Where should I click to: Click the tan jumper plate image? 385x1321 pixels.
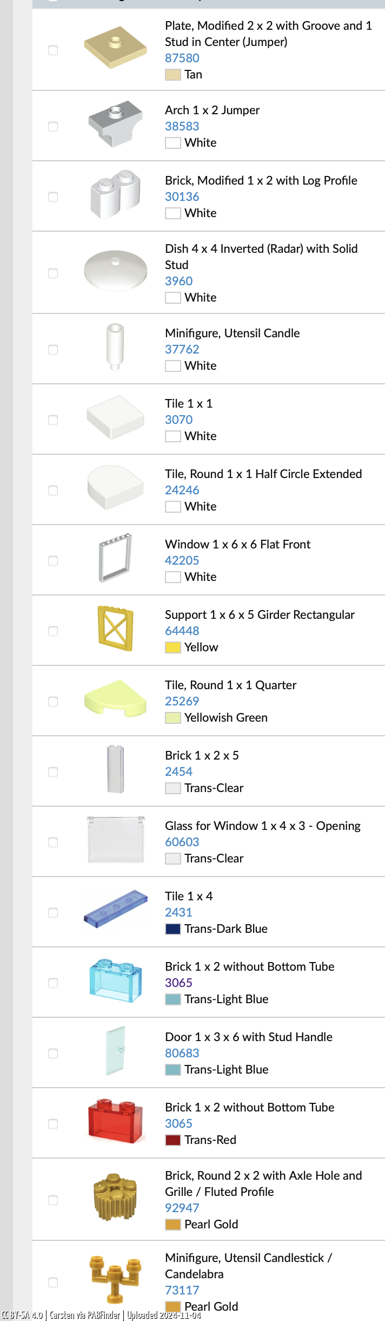click(115, 48)
